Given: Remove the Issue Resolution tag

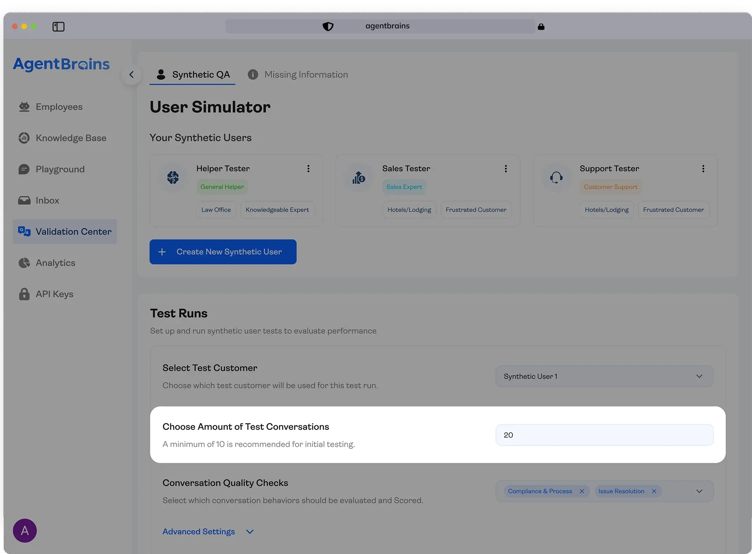Looking at the screenshot, I should tap(654, 491).
